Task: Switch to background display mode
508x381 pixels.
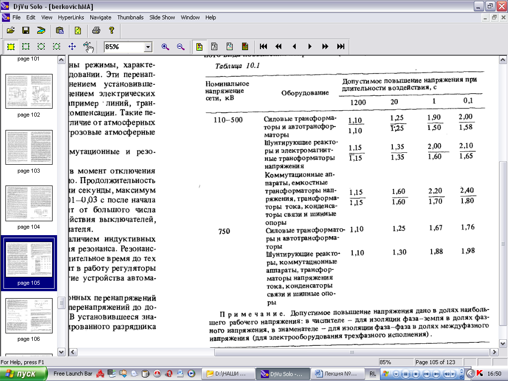Action: (245, 47)
